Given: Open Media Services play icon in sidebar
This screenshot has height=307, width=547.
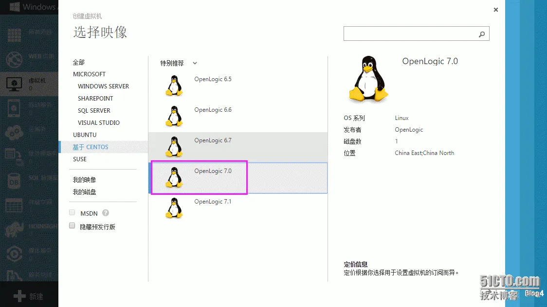Looking at the screenshot, I should tap(14, 254).
